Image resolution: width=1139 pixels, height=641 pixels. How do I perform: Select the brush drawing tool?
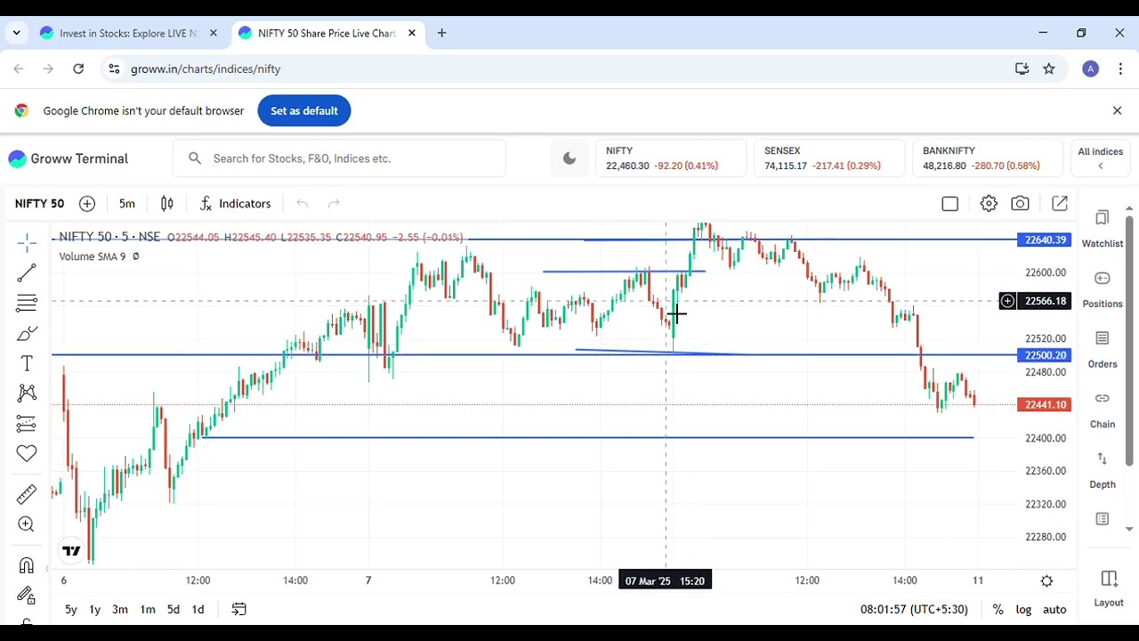point(27,334)
